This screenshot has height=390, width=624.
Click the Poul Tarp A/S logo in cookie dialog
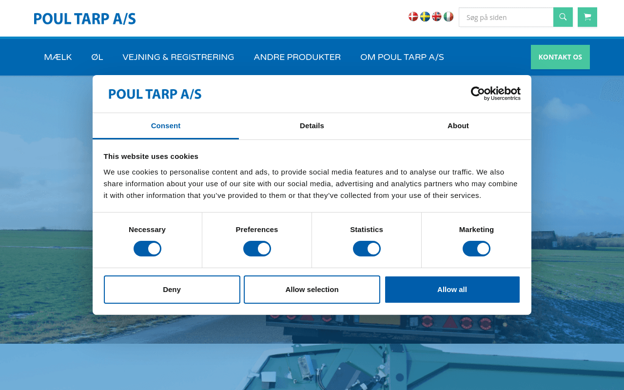[155, 94]
